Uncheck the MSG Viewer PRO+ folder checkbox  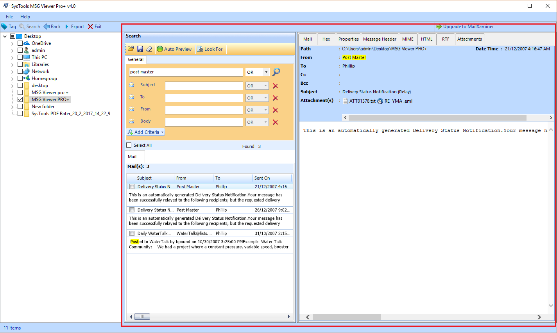20,100
